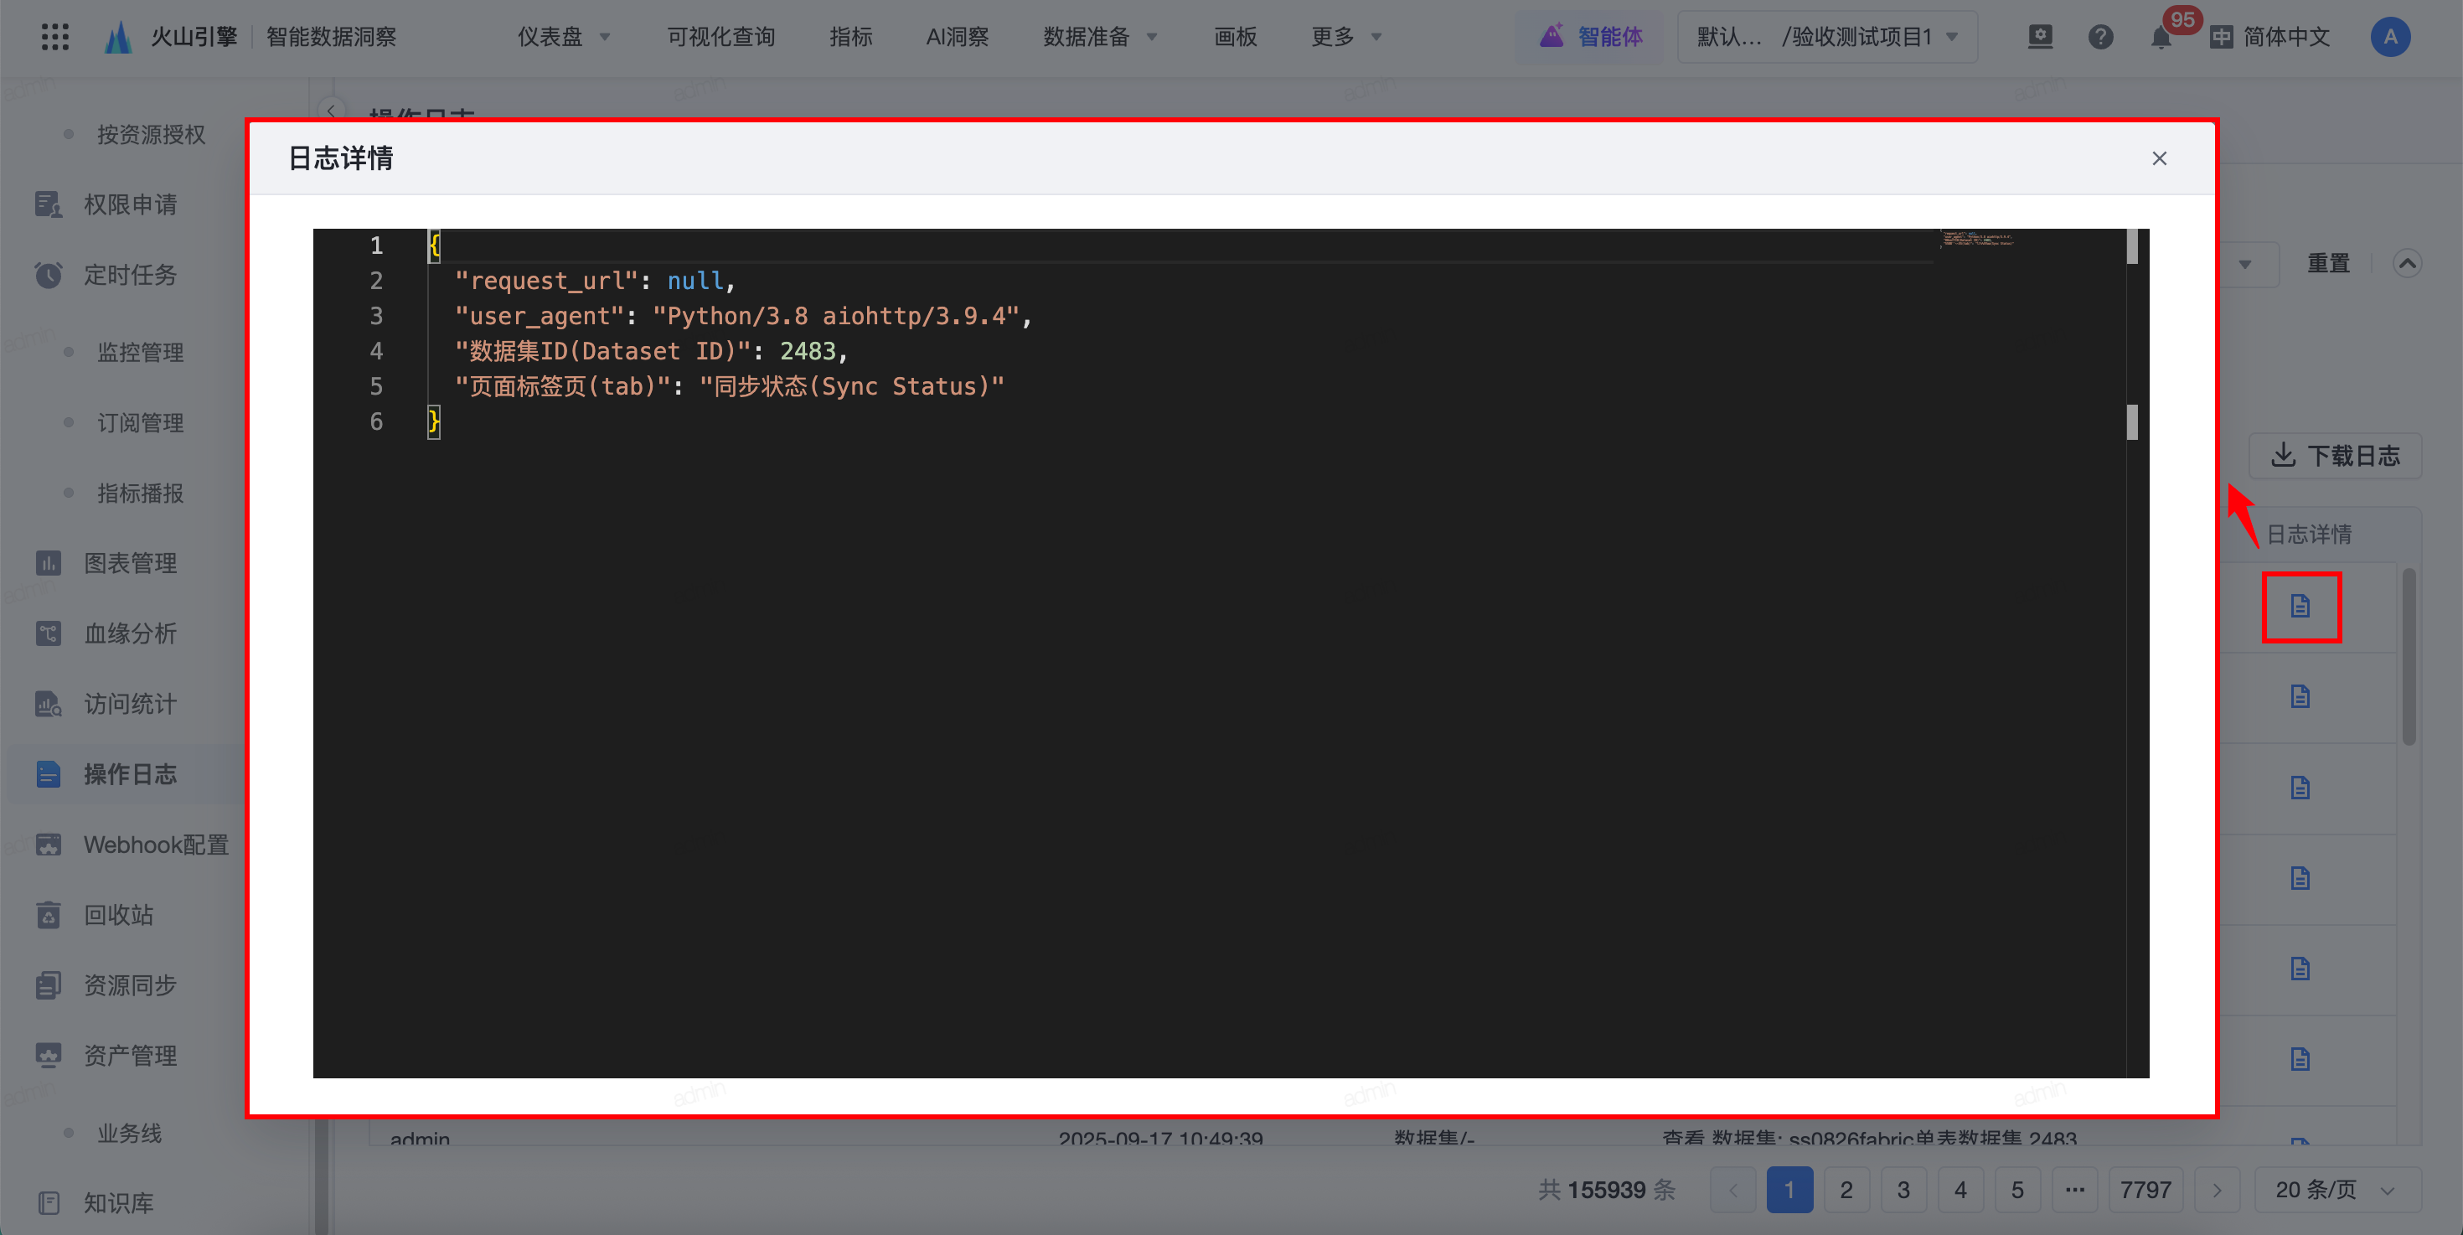The height and width of the screenshot is (1235, 2463).
Task: Click the 下载日志 button
Action: pos(2335,455)
